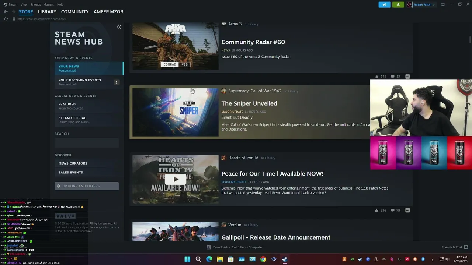Viewport: 472px width, 265px height.
Task: Open more options for Community Radar #60
Action: (407, 77)
